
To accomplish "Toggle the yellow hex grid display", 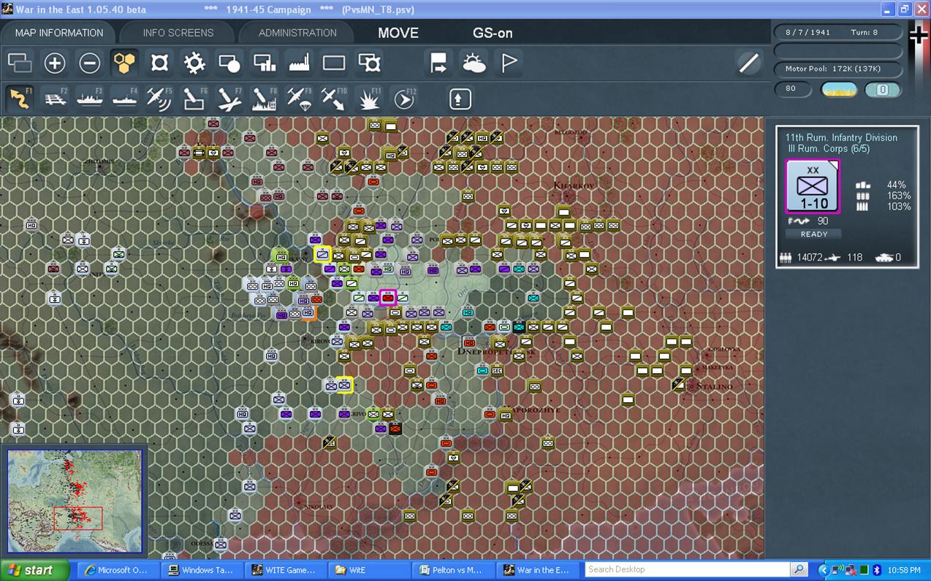I will [x=125, y=63].
